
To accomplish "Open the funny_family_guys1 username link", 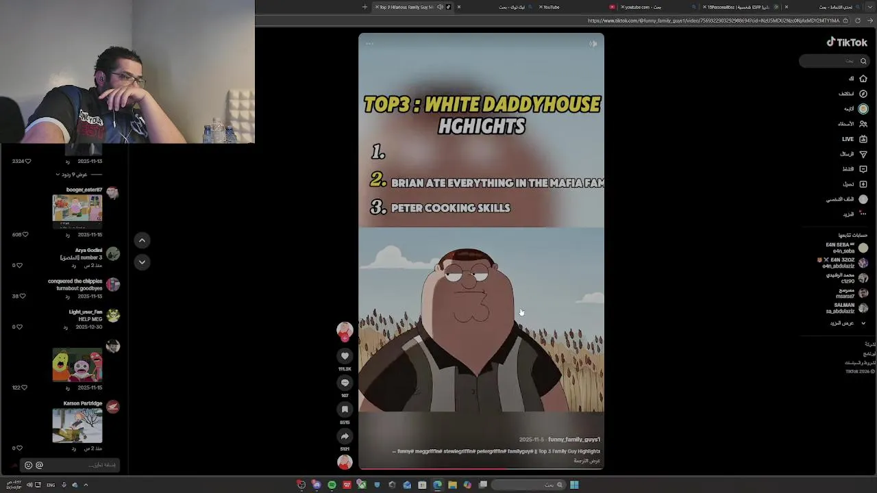I will coord(574,440).
